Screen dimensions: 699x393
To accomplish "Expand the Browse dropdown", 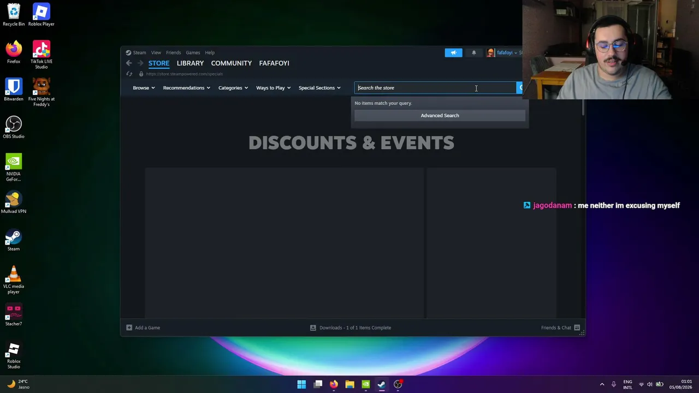I will (144, 88).
